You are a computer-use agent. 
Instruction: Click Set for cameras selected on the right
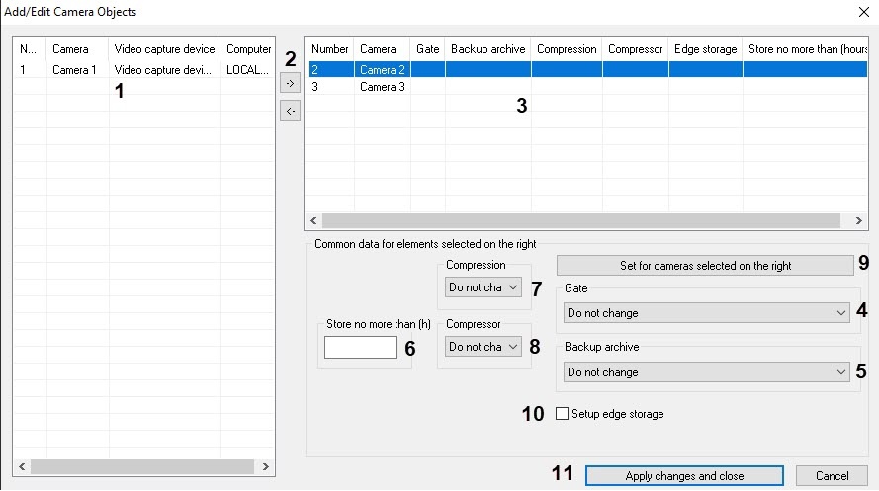tap(705, 266)
